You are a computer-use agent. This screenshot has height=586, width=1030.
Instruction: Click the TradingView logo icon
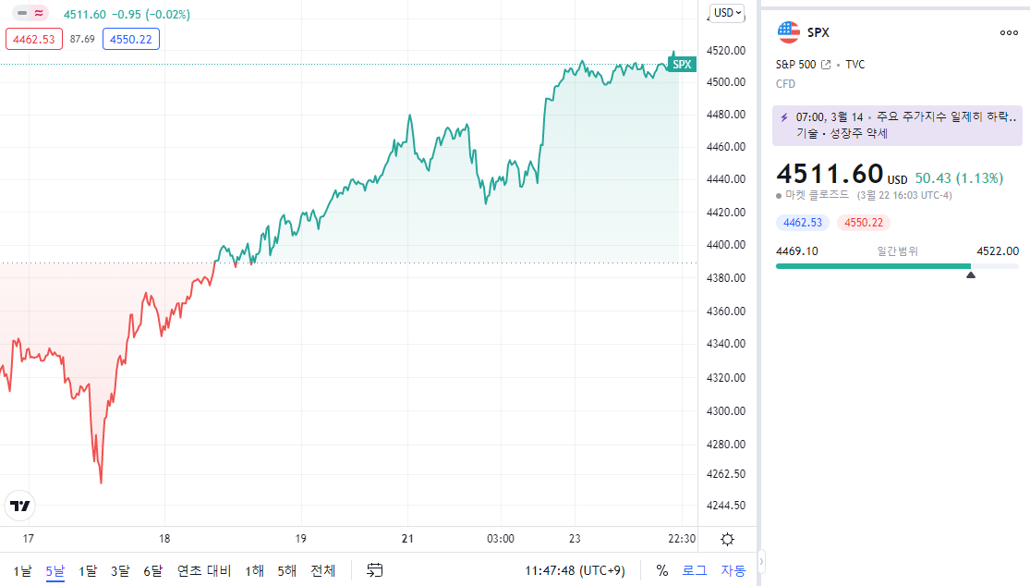(x=19, y=506)
